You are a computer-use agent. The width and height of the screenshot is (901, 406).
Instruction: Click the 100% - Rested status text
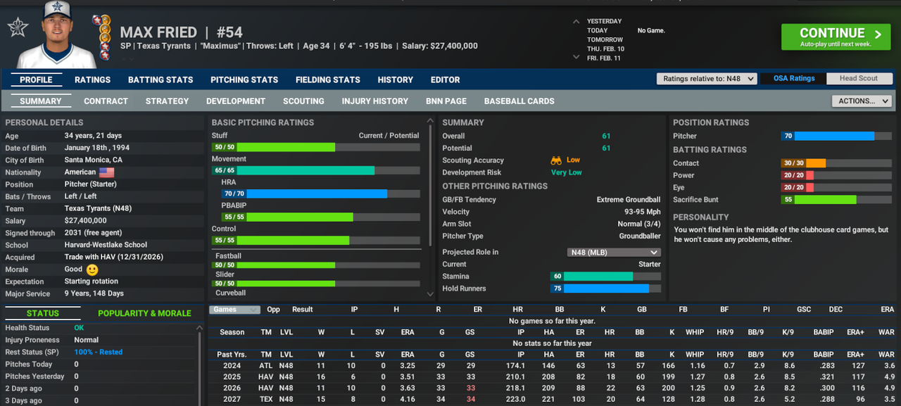coord(98,352)
